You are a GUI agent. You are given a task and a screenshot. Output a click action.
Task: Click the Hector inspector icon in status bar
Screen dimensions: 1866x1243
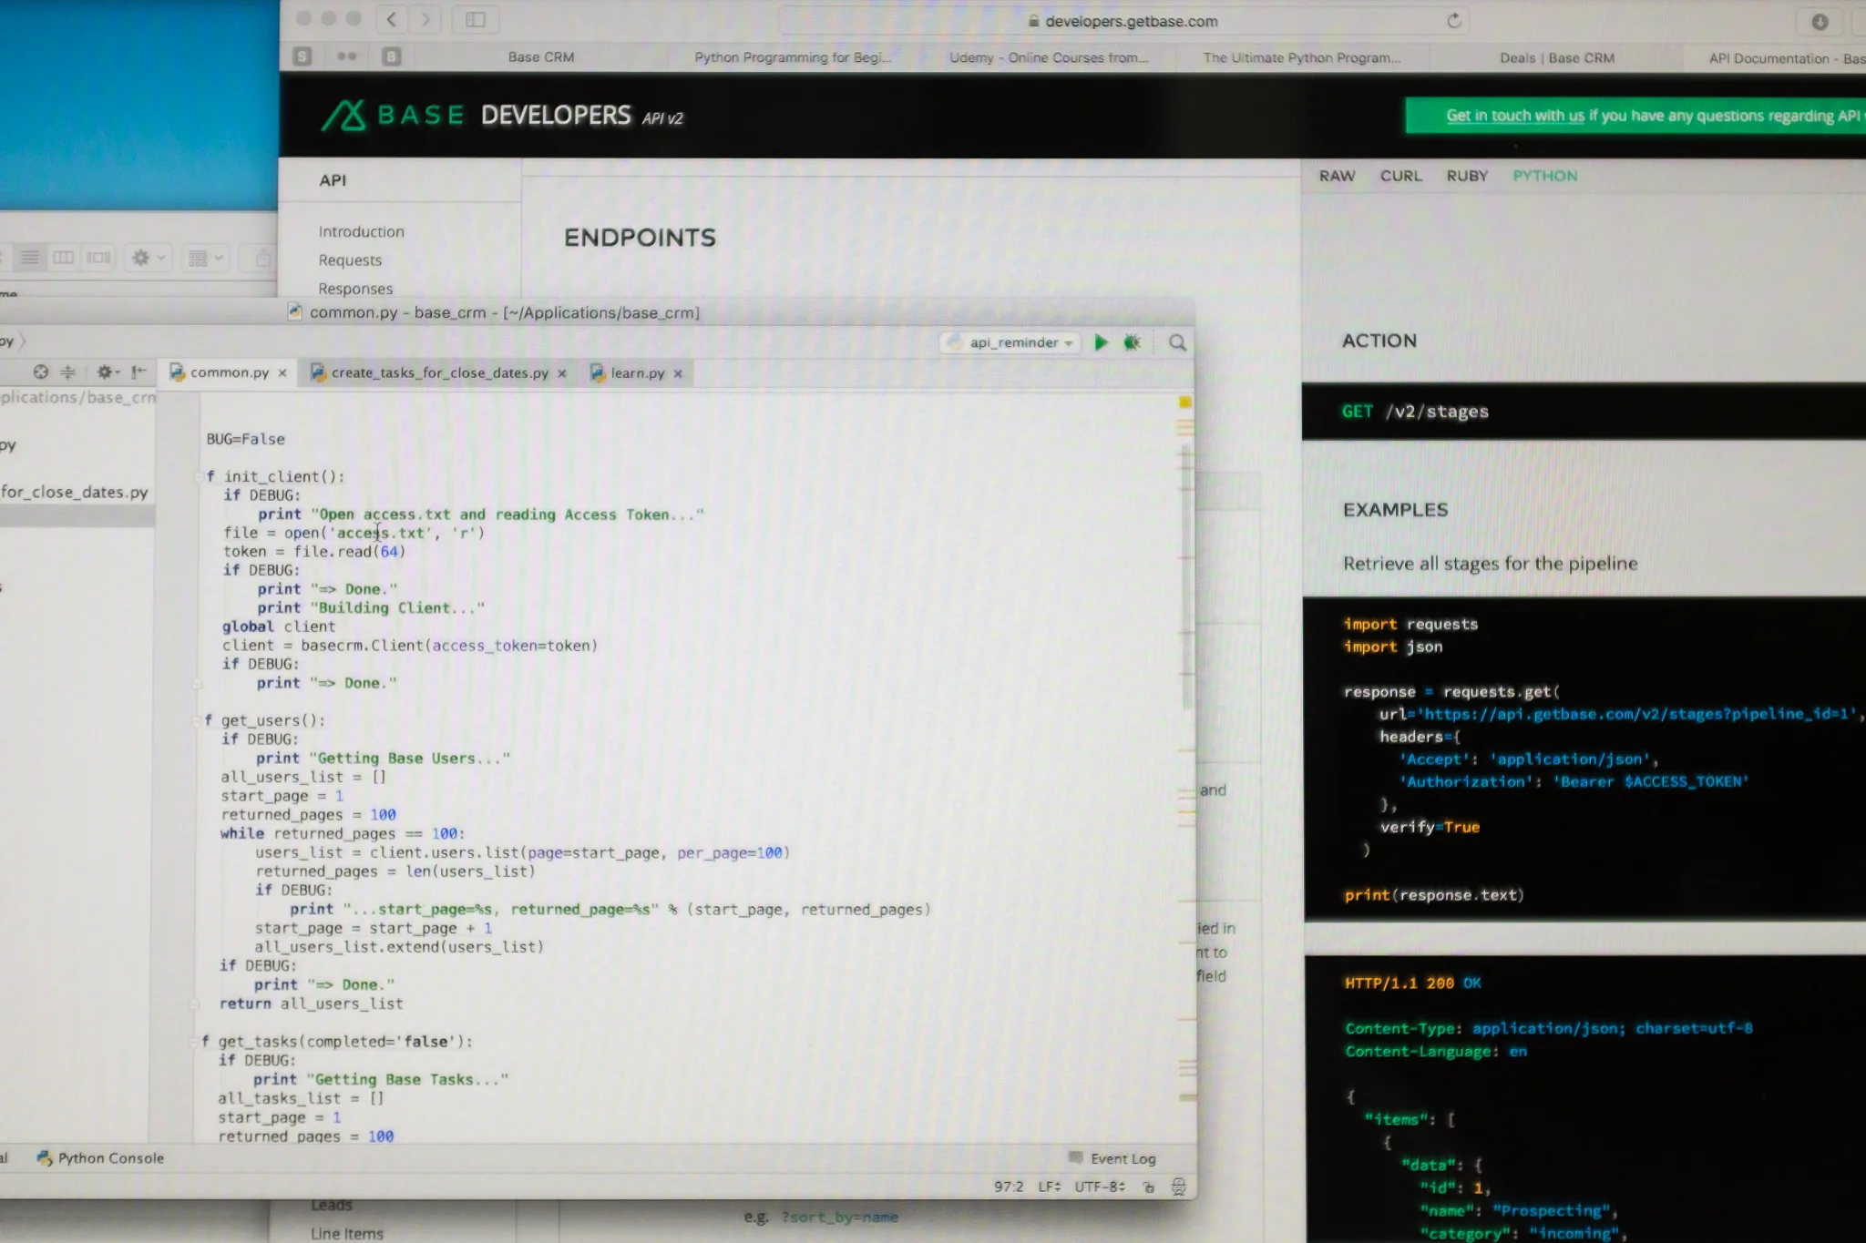coord(1178,1187)
